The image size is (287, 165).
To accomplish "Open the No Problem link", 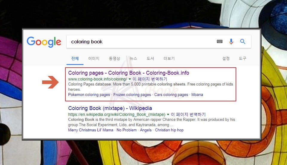I will tap(127, 130).
